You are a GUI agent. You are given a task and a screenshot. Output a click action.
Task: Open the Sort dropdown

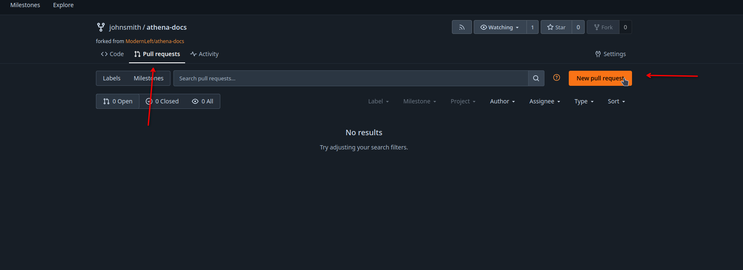pos(616,101)
